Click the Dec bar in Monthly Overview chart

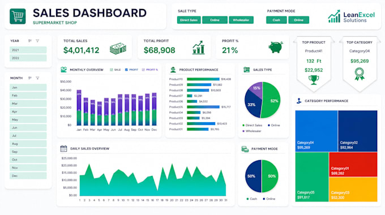pos(154,109)
